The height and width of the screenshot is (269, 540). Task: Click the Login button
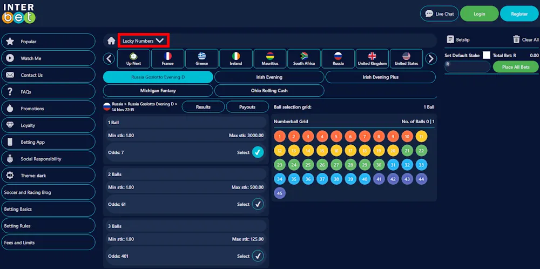pyautogui.click(x=480, y=14)
